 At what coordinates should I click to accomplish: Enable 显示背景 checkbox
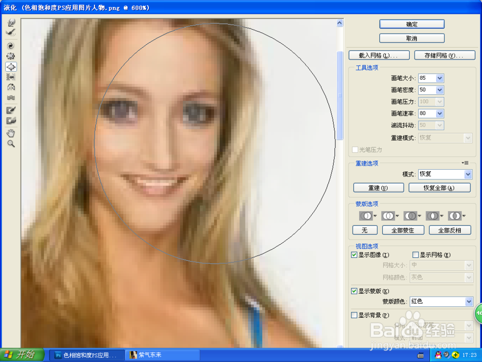tap(354, 315)
